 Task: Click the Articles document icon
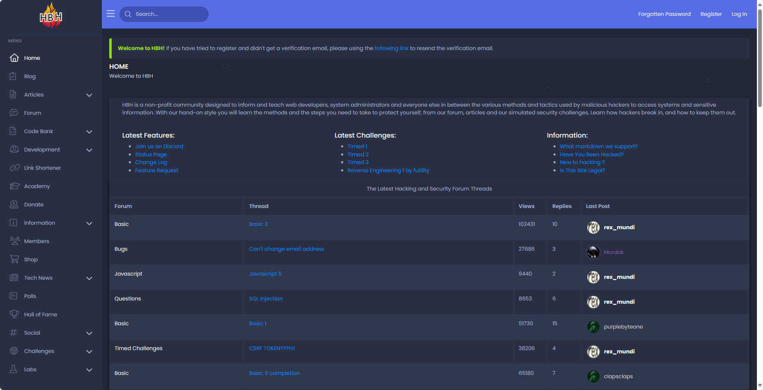(x=13, y=94)
